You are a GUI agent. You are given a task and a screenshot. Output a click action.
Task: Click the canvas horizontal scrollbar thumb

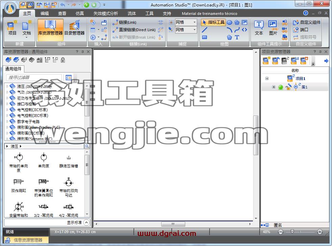tap(173, 224)
